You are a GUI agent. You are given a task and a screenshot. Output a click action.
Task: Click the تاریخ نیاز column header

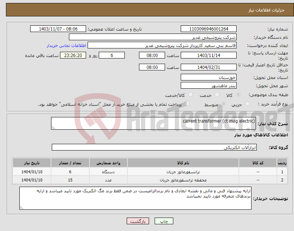tap(32, 163)
